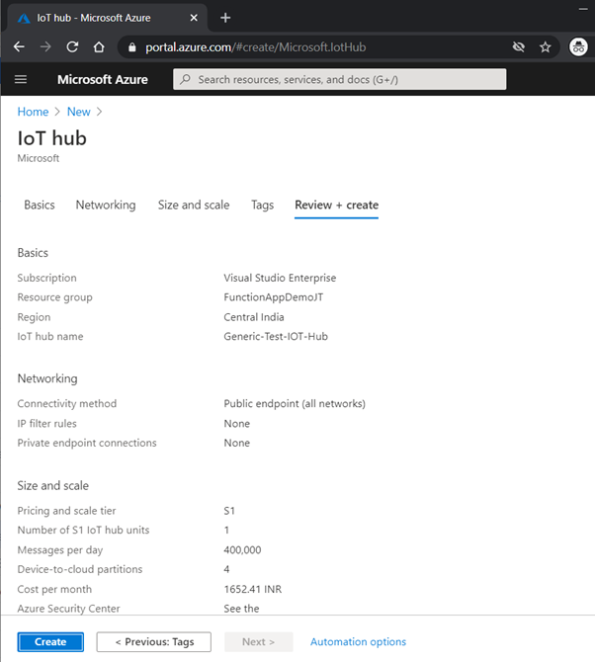The image size is (595, 662).
Task: Click the 1652.41 INR cost value
Action: 252,590
